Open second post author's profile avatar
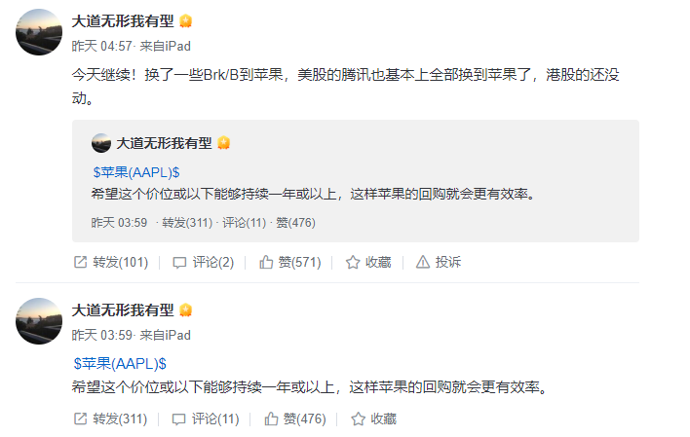690x437 pixels. click(x=39, y=321)
